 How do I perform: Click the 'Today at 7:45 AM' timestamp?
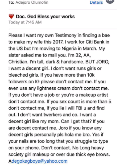click(25, 22)
